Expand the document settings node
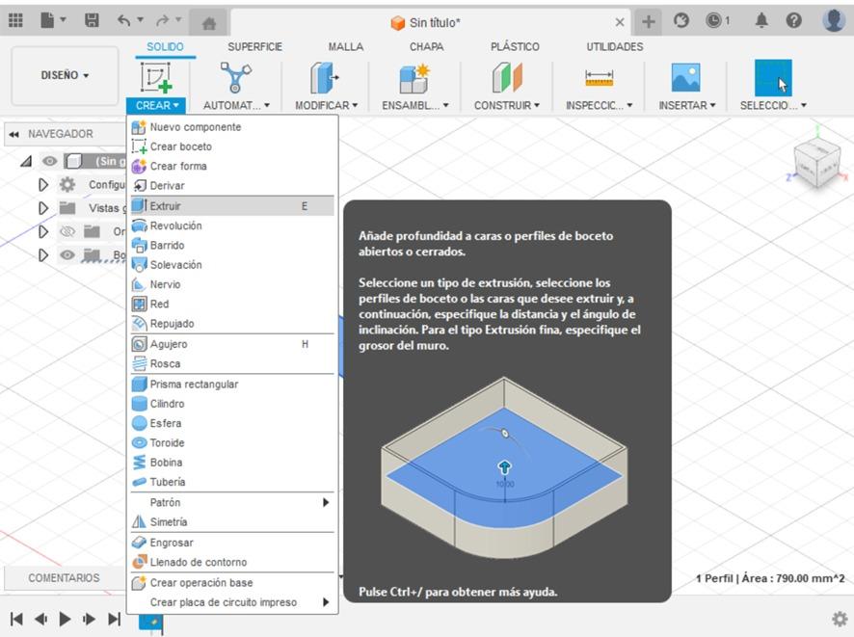The image size is (854, 637). click(x=43, y=185)
